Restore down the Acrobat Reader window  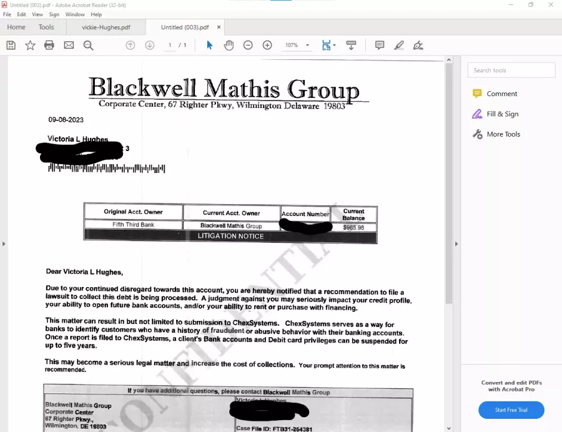tap(531, 4)
